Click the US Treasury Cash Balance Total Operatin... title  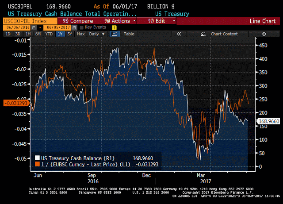tap(72, 14)
